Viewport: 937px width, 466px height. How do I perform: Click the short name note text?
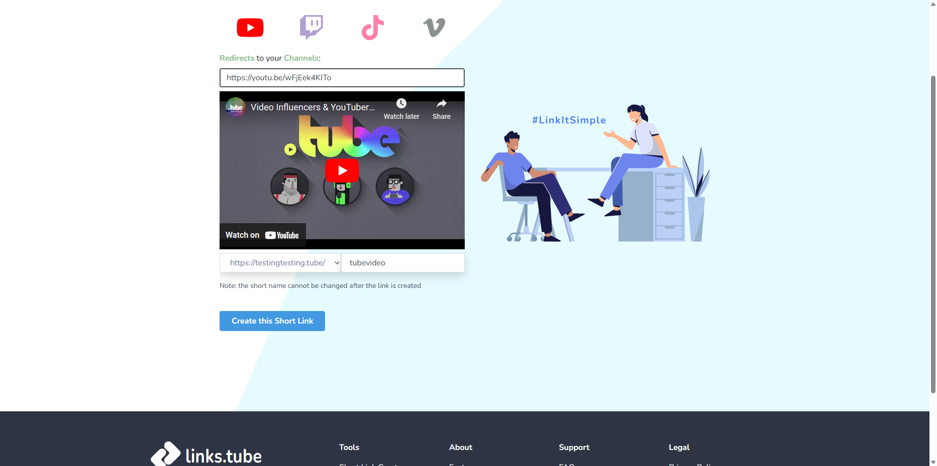pyautogui.click(x=320, y=286)
